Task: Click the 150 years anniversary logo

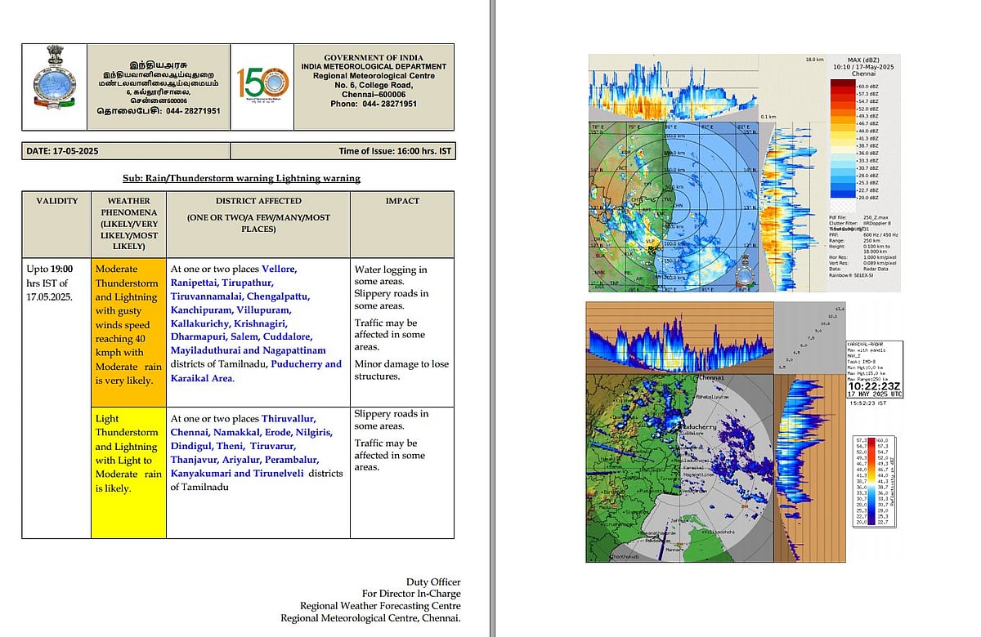Action: click(262, 86)
